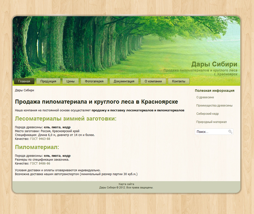The height and width of the screenshot is (214, 254).
Task: Focus the Поиск search field
Action: (214, 132)
